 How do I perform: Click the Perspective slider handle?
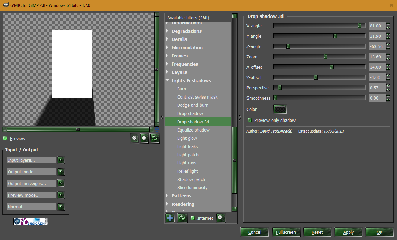pos(280,88)
